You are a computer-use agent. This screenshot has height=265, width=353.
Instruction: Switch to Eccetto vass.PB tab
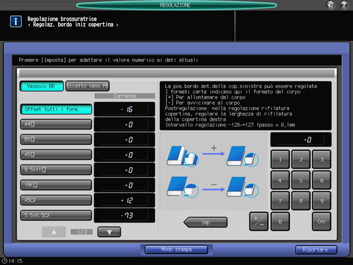pyautogui.click(x=87, y=86)
